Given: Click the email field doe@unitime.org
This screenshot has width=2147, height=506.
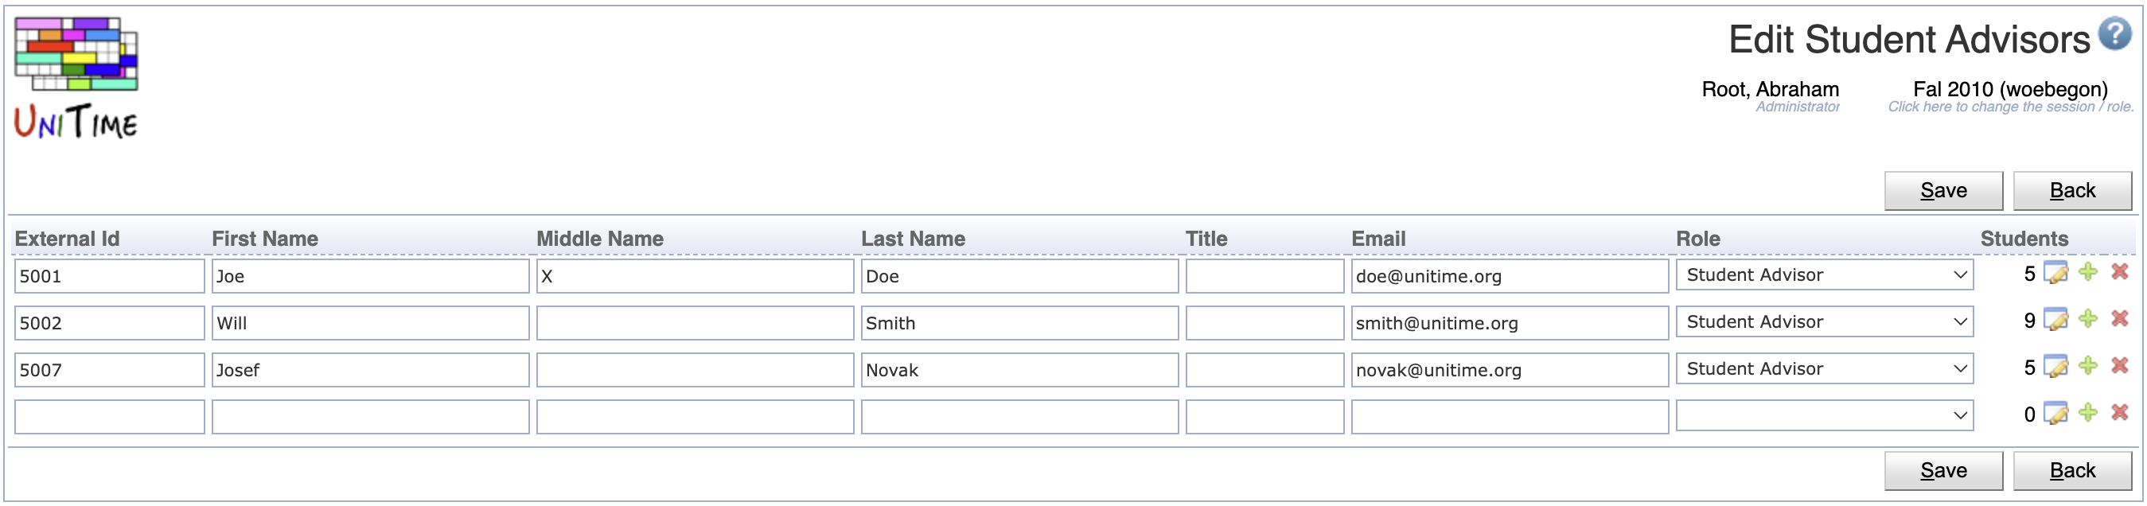Looking at the screenshot, I should click(1509, 276).
